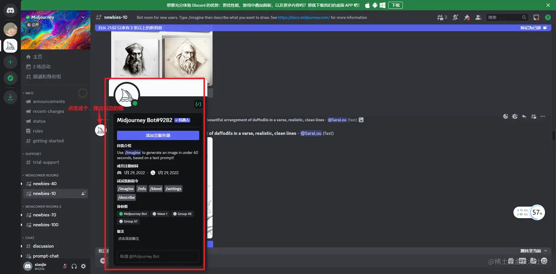Click /imagine command chip under 试试我的指令
556x274 pixels.
(126, 189)
